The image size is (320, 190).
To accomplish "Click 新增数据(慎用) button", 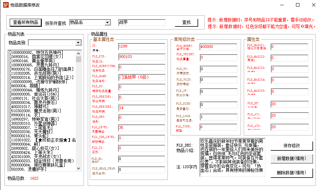I will pyautogui.click(x=291, y=158).
